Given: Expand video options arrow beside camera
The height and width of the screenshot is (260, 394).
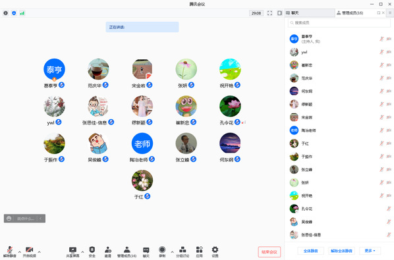Looking at the screenshot, I should (39, 251).
